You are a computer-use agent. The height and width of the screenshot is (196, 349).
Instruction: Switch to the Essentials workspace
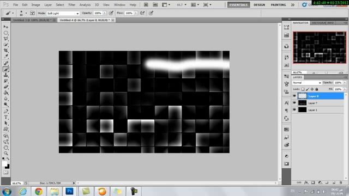pyautogui.click(x=238, y=5)
